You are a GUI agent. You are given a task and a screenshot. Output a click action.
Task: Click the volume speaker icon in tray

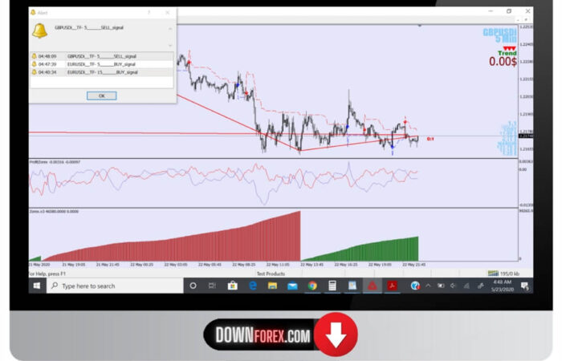[454, 286]
